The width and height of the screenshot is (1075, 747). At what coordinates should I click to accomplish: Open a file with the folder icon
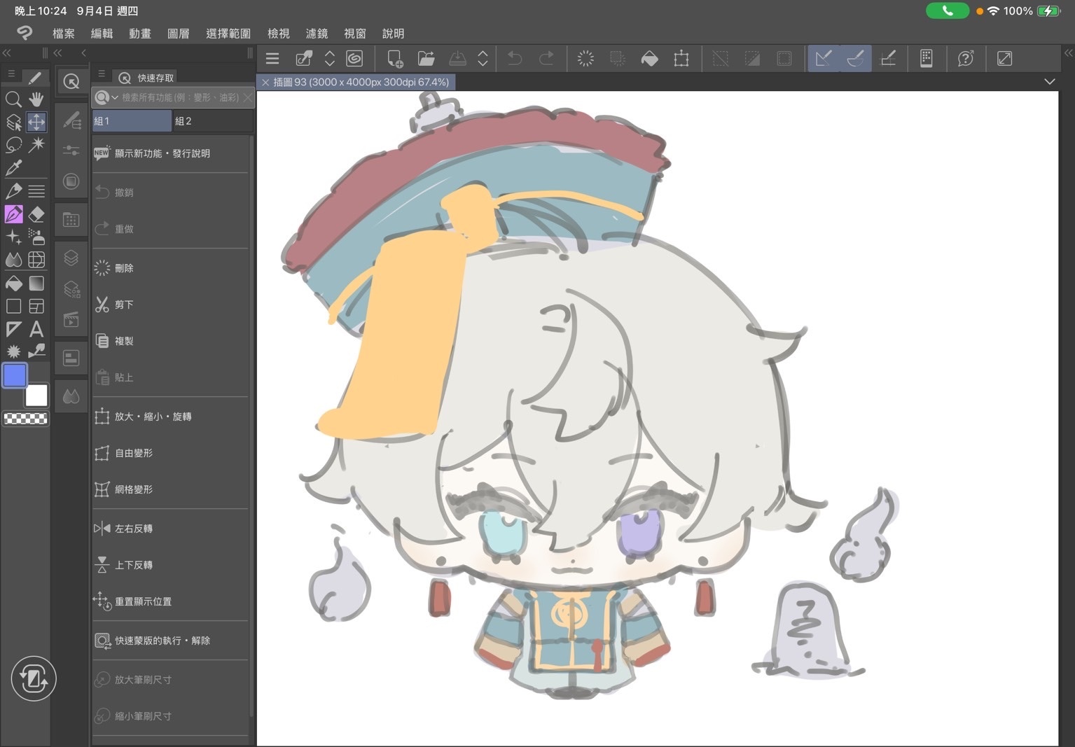[x=426, y=59]
